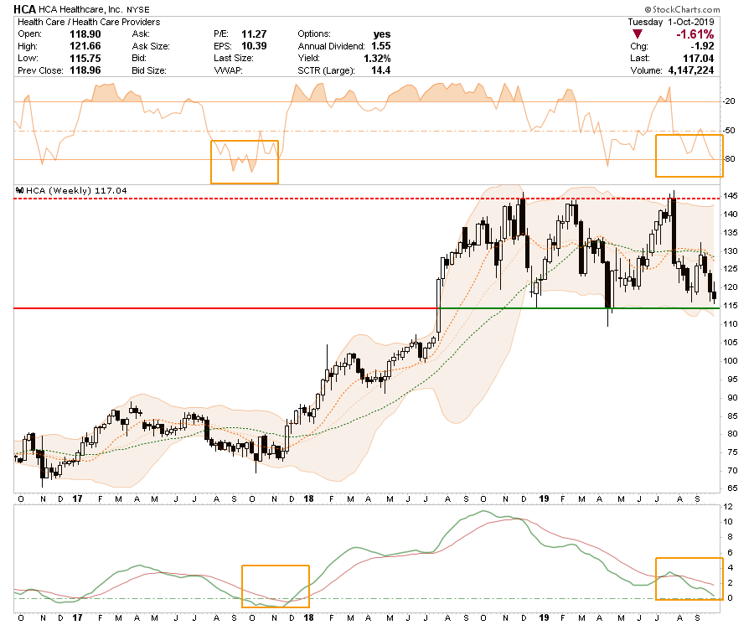Click the Bid: label
This screenshot has width=754, height=625.
pyautogui.click(x=139, y=58)
